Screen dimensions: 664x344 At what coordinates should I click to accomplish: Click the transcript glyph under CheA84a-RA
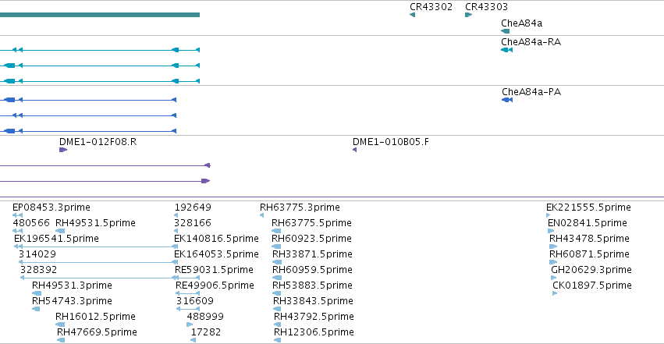click(x=507, y=50)
